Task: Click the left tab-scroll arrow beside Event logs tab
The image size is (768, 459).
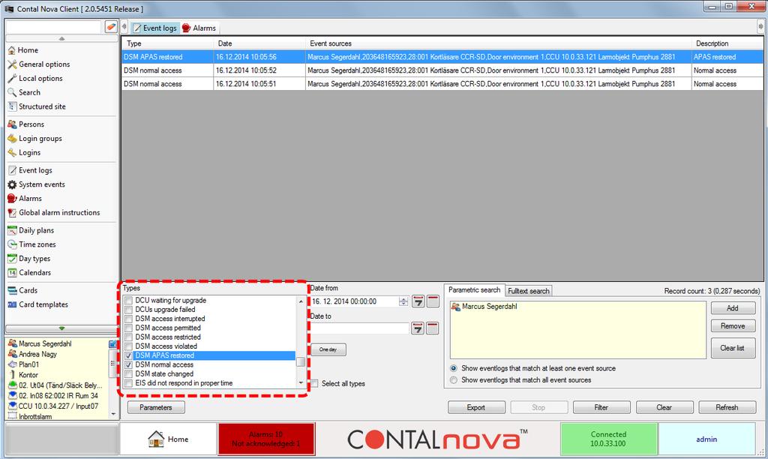Action: tap(124, 28)
